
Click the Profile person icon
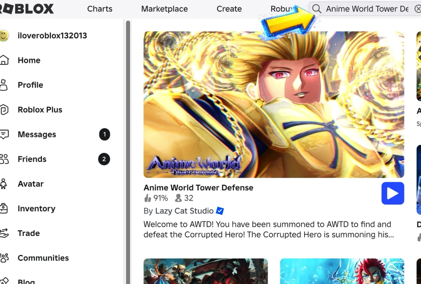[x=4, y=85]
